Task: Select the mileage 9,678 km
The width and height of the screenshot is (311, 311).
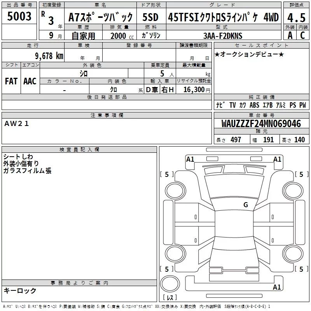Action: [x=49, y=56]
